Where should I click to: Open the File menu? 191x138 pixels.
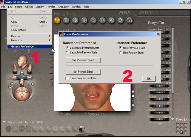click(x=3, y=7)
